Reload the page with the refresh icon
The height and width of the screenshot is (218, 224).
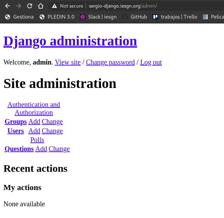(x=30, y=6)
